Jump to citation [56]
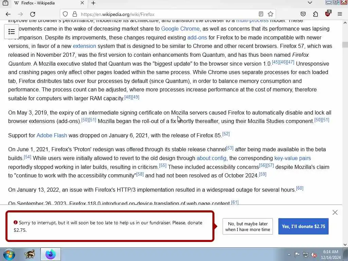Image resolution: width=348 pixels, height=261 pixels. 263,166
